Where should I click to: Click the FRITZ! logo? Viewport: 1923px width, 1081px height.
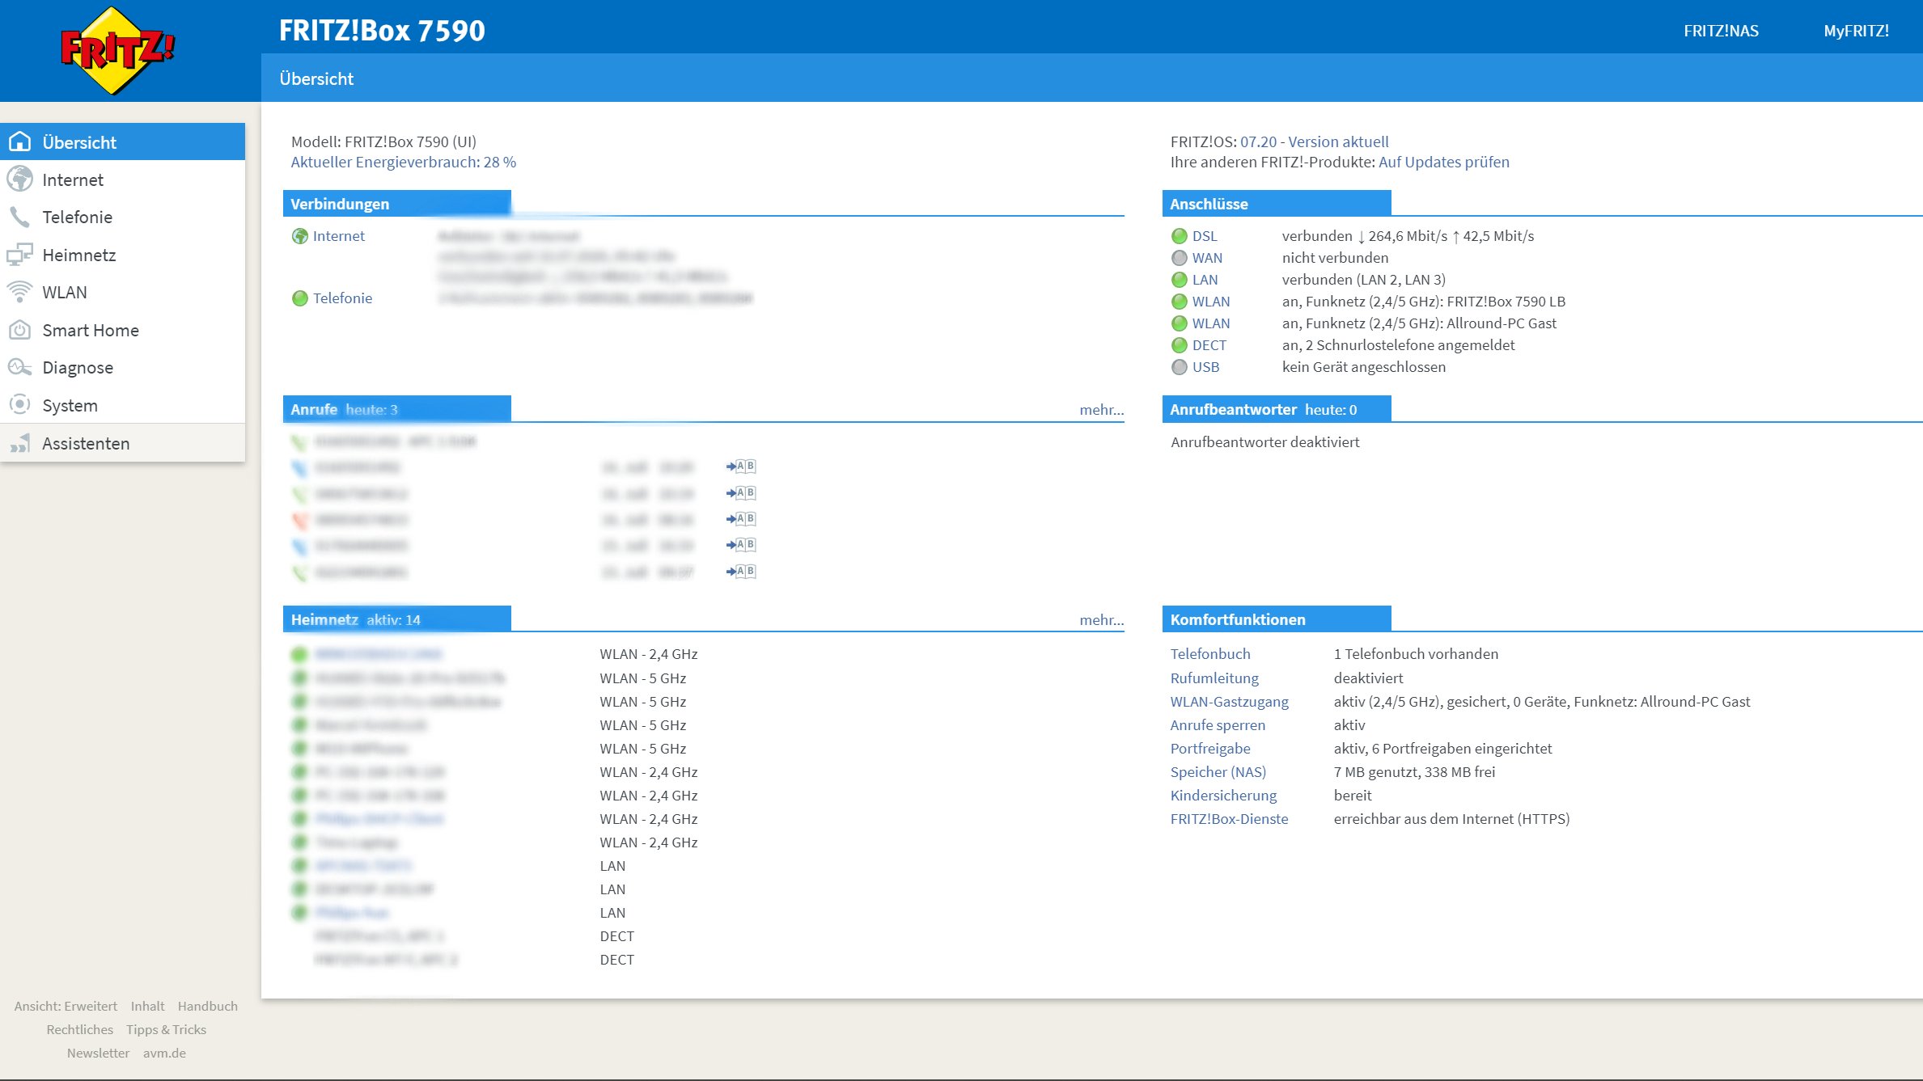tap(117, 50)
